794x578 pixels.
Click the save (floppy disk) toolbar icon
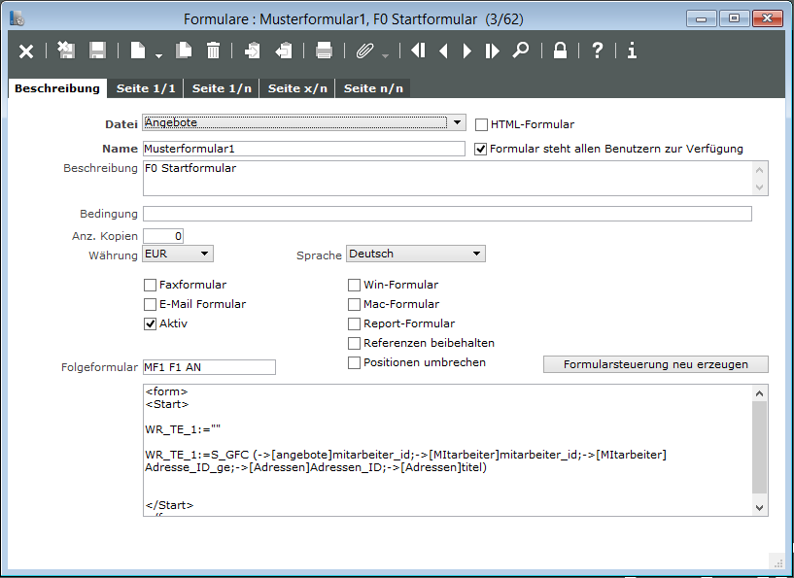(97, 51)
